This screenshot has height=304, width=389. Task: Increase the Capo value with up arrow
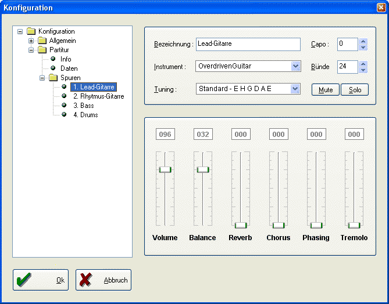363,41
